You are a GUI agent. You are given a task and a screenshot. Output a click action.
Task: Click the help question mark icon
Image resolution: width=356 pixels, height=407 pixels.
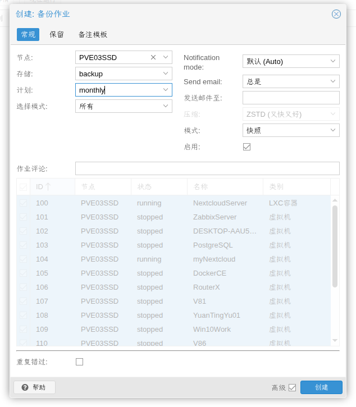tap(25, 387)
